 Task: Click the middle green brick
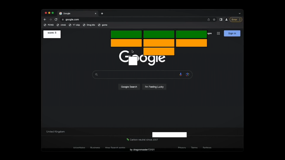(159, 34)
